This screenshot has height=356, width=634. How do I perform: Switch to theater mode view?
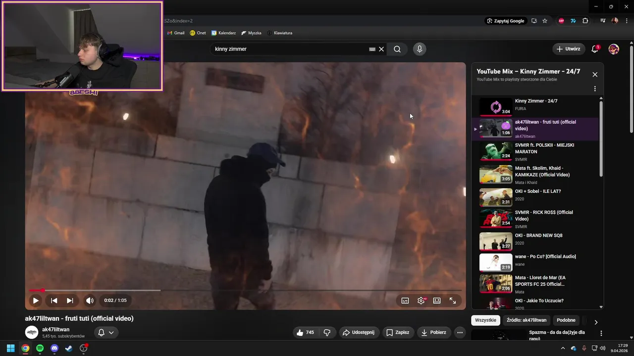click(437, 300)
